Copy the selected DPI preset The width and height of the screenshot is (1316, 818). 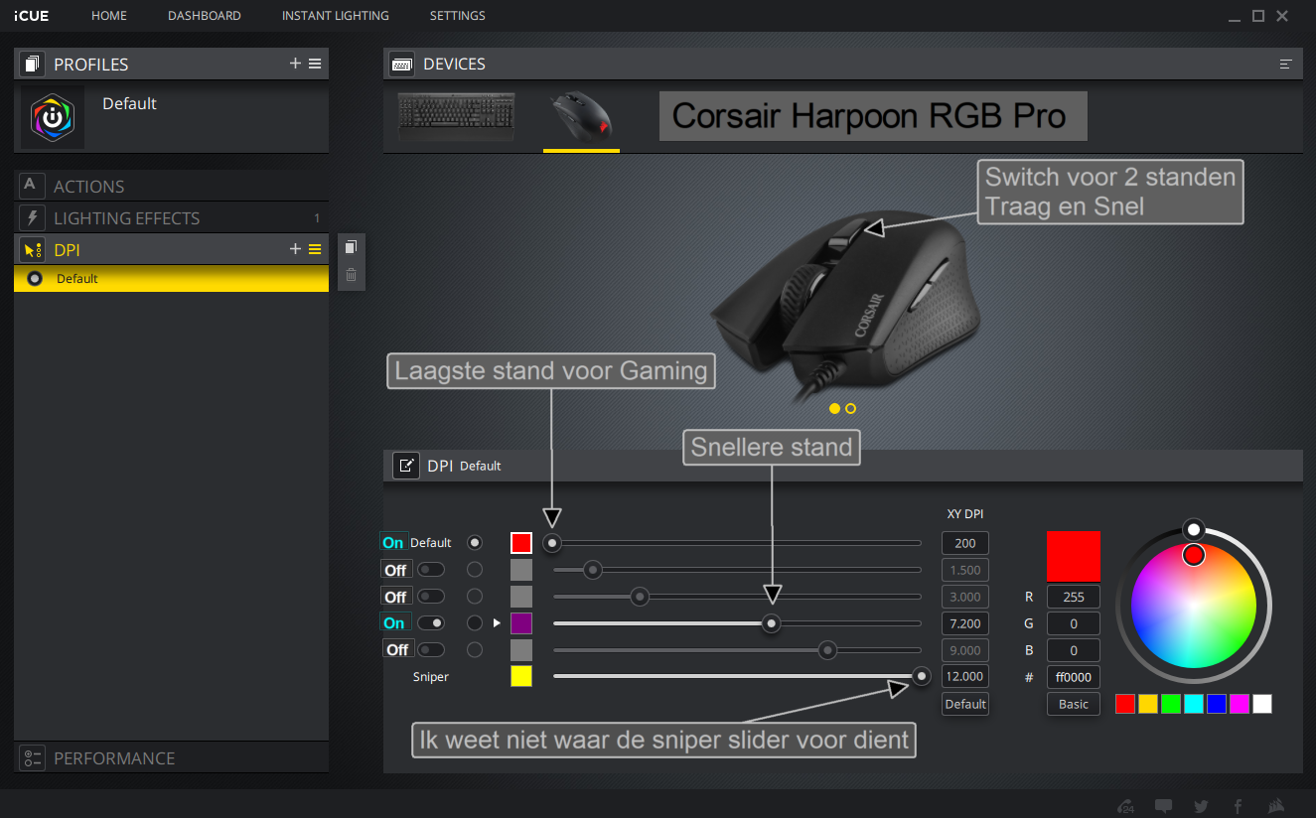click(x=351, y=247)
